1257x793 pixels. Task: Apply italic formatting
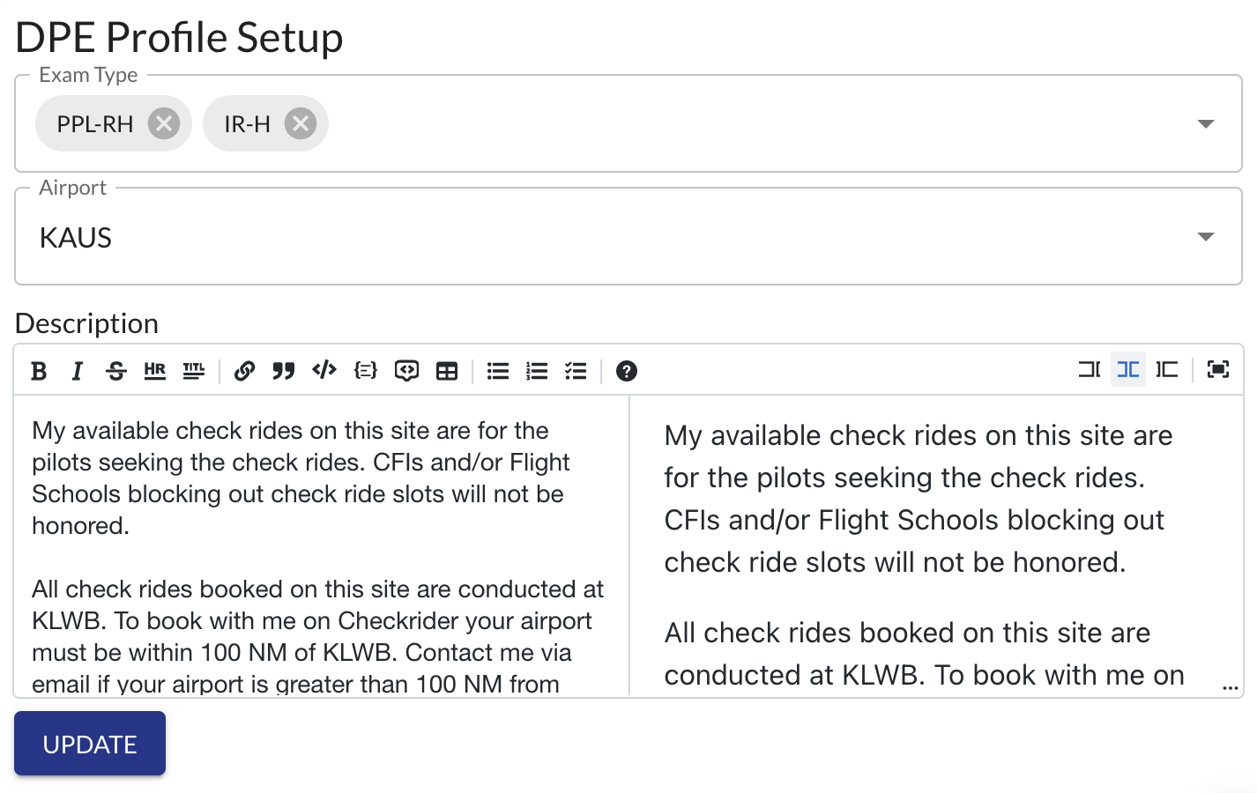(78, 371)
